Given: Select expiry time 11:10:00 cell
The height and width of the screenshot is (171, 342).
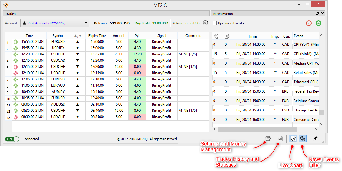Looking at the screenshot, I should tap(97, 85).
